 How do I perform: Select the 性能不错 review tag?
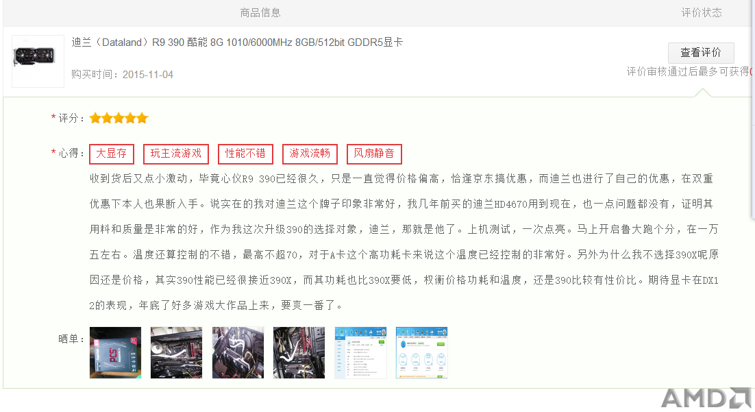coord(245,154)
